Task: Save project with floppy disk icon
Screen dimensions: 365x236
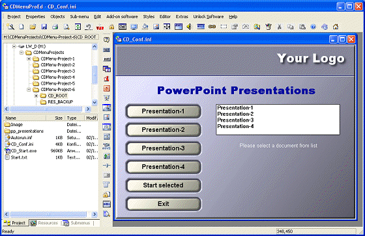Action: click(x=44, y=27)
